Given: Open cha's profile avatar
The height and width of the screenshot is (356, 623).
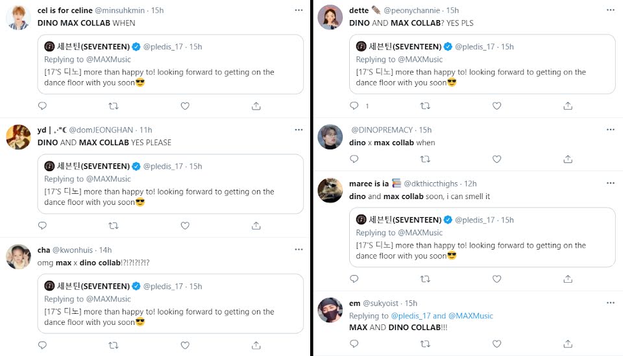Looking at the screenshot, I should [x=19, y=257].
